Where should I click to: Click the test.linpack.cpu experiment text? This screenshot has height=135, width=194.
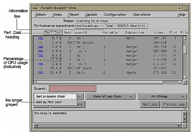coord(87,26)
